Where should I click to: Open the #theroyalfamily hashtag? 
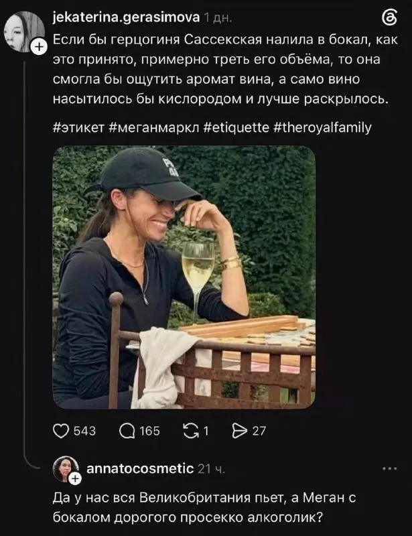pyautogui.click(x=323, y=128)
